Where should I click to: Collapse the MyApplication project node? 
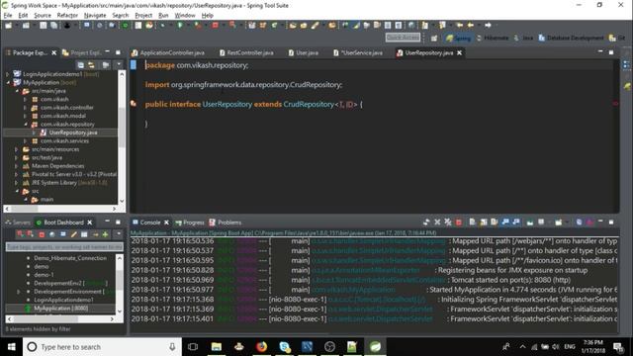[8, 82]
